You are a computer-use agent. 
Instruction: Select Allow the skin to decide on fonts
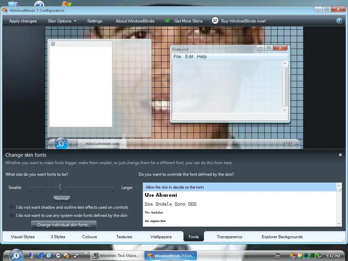pos(240,187)
